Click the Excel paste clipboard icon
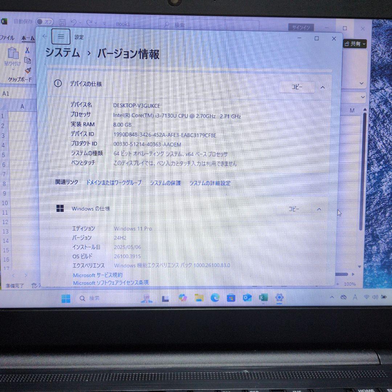The image size is (392, 392). (x=13, y=53)
